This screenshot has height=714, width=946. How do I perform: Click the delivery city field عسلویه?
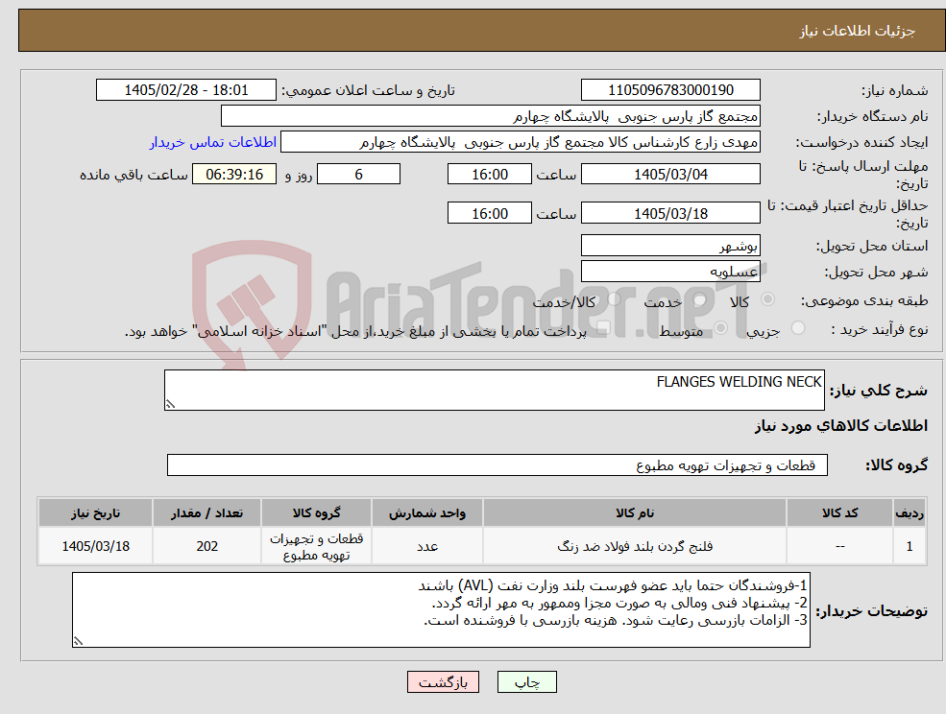coord(670,272)
